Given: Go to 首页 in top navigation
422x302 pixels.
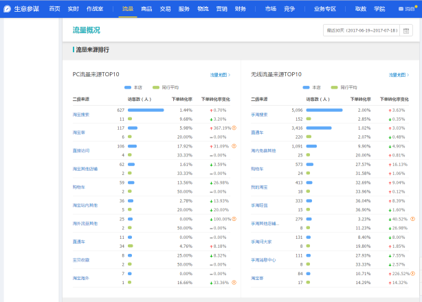Looking at the screenshot, I should tap(54, 9).
